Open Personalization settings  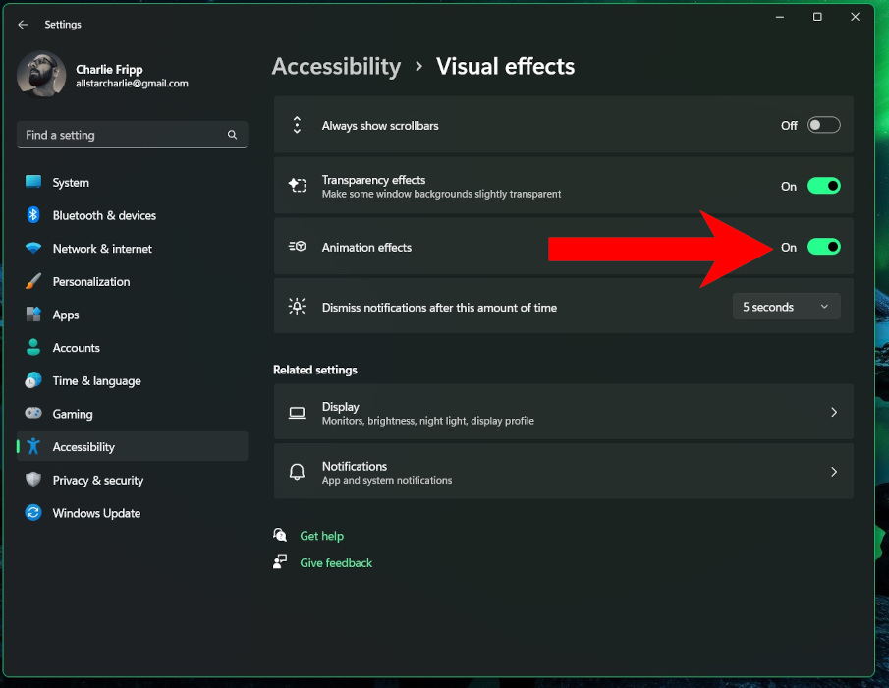(32, 281)
